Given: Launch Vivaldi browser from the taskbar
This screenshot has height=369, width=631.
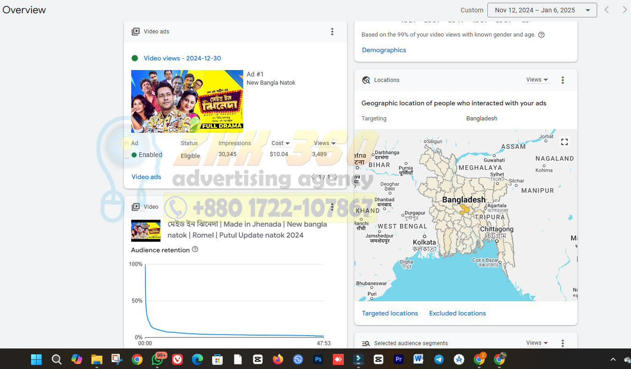Looking at the screenshot, I should 177,359.
